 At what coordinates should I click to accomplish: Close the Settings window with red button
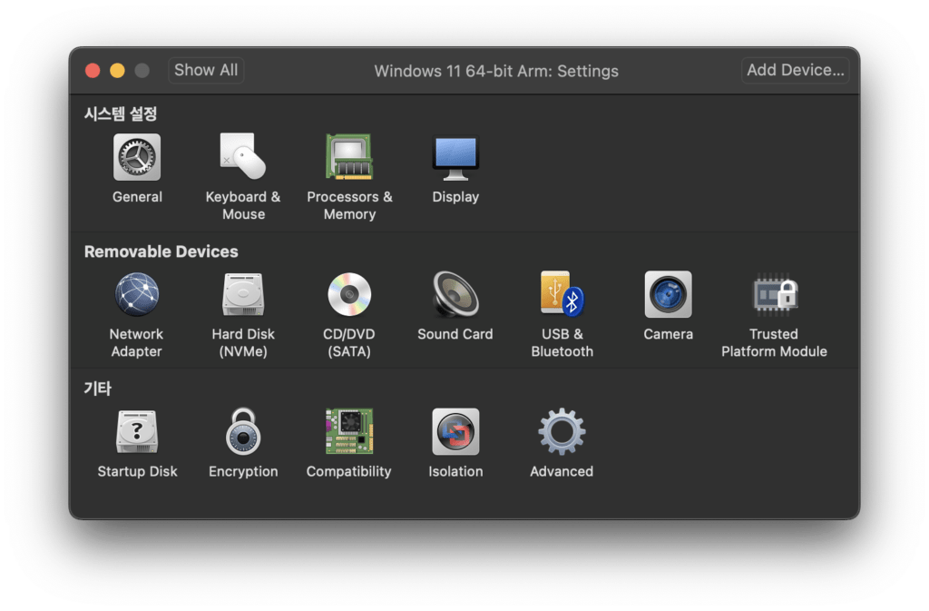pyautogui.click(x=93, y=71)
